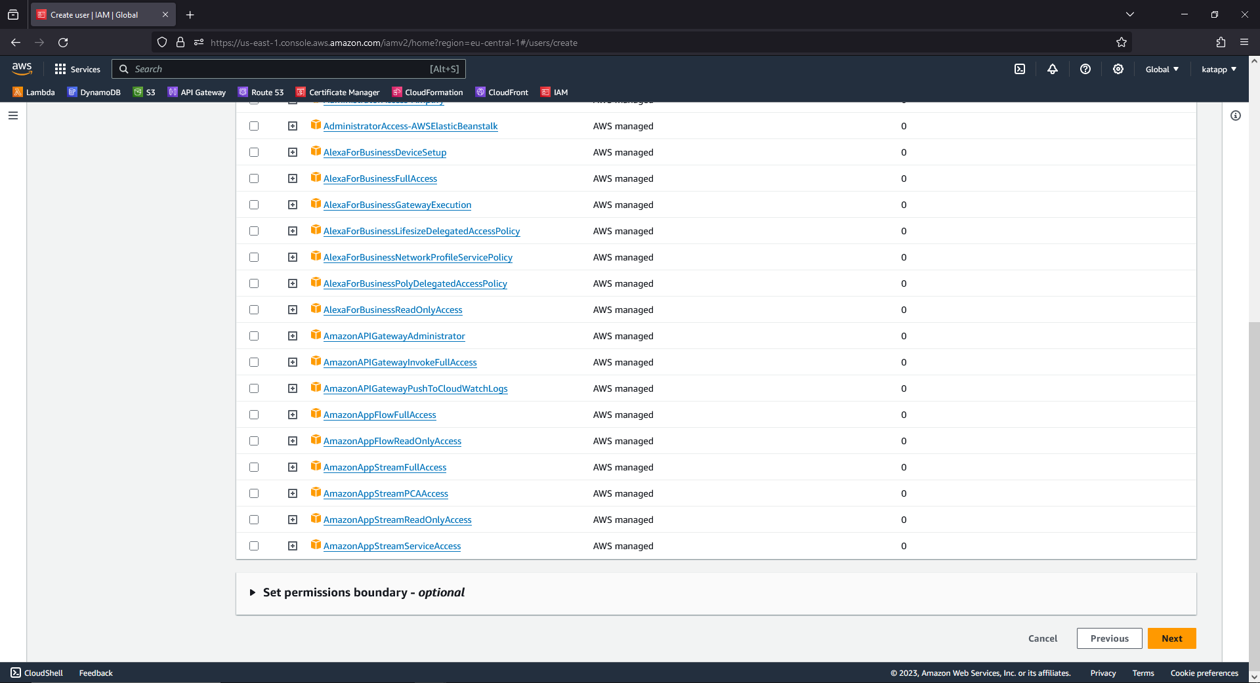Open the Feedback link
This screenshot has height=683, width=1260.
[96, 673]
